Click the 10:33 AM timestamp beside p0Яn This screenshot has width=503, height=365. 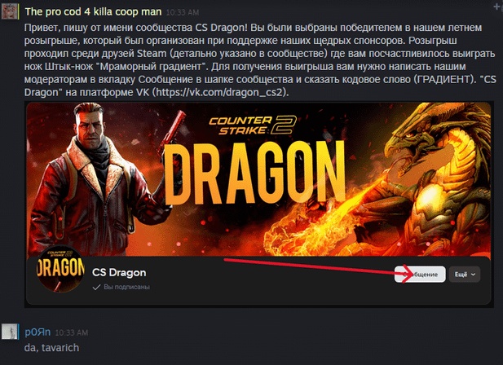[x=72, y=332]
